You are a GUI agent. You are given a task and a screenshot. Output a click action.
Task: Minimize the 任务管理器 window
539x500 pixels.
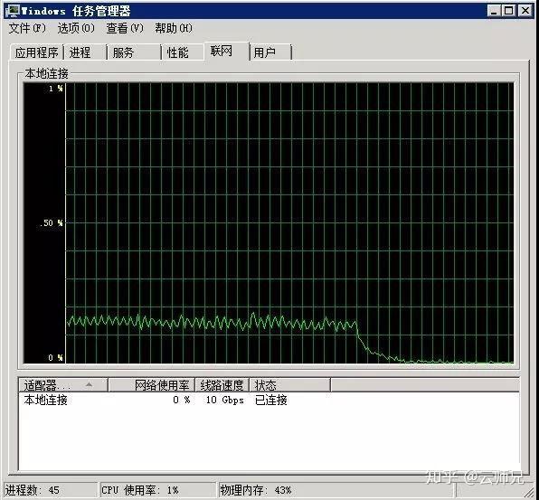pos(494,11)
